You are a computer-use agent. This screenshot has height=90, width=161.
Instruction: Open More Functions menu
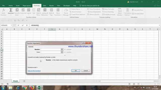click(58, 12)
